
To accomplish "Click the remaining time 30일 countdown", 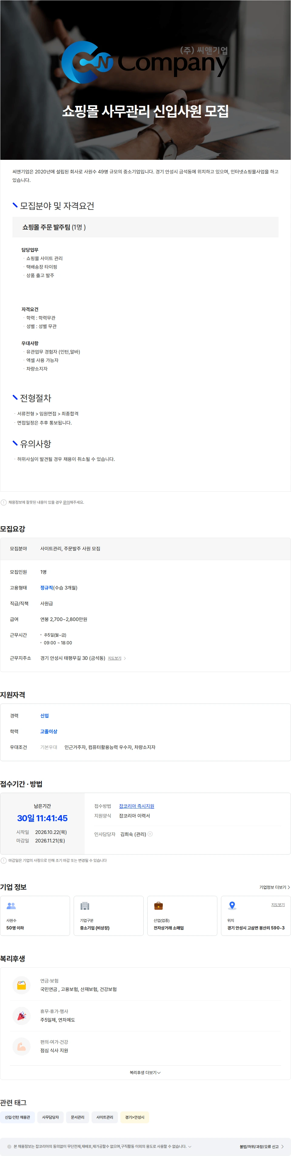I will point(42,818).
